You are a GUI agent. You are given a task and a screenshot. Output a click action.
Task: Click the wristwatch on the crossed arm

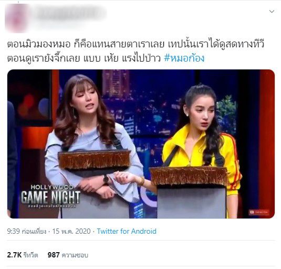point(106,179)
